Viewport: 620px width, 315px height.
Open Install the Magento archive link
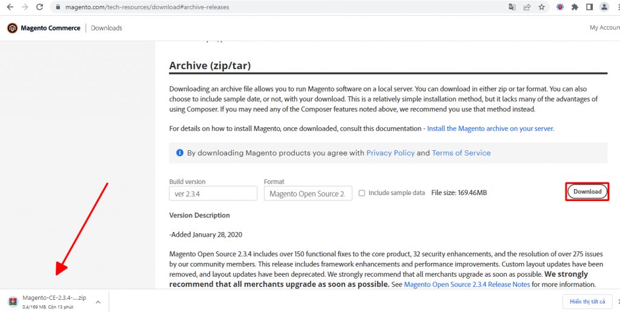pyautogui.click(x=490, y=128)
